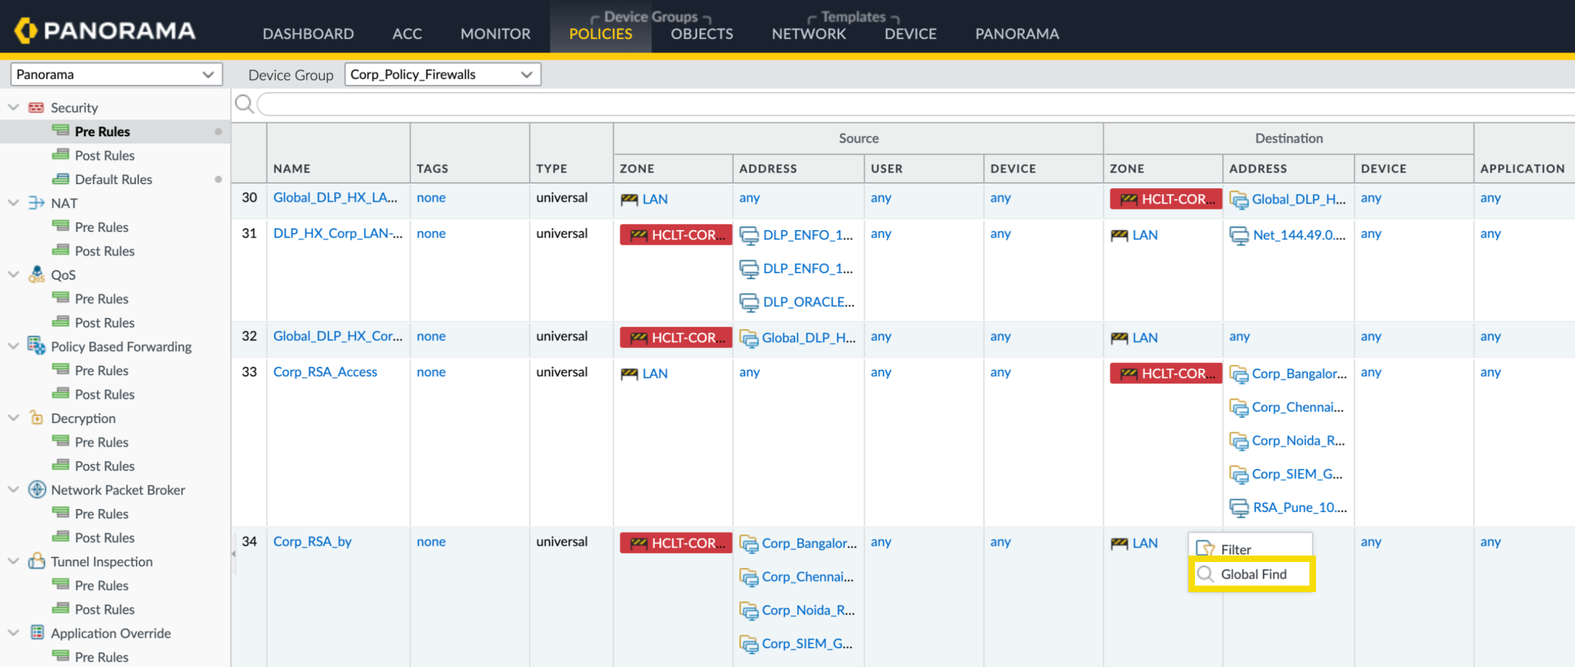Click the Panorama logo icon
Screen dimensions: 1575x667
click(x=26, y=31)
